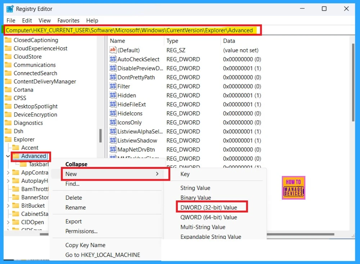This screenshot has height=264, width=360.
Task: Open the Help menu
Action: [92, 20]
